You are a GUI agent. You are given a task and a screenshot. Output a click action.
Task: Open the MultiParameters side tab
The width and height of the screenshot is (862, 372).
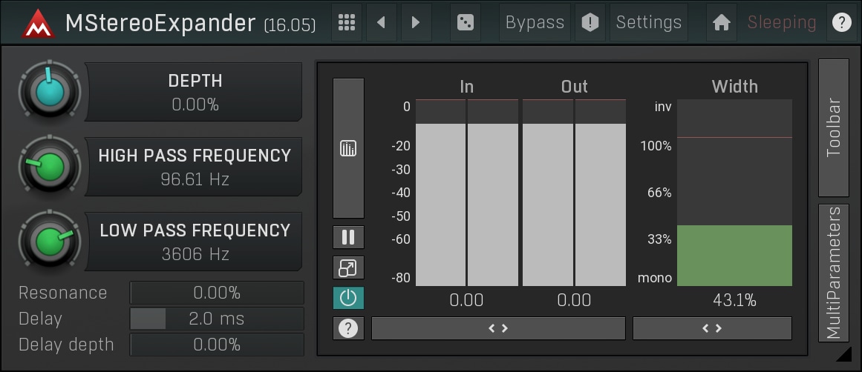833,273
